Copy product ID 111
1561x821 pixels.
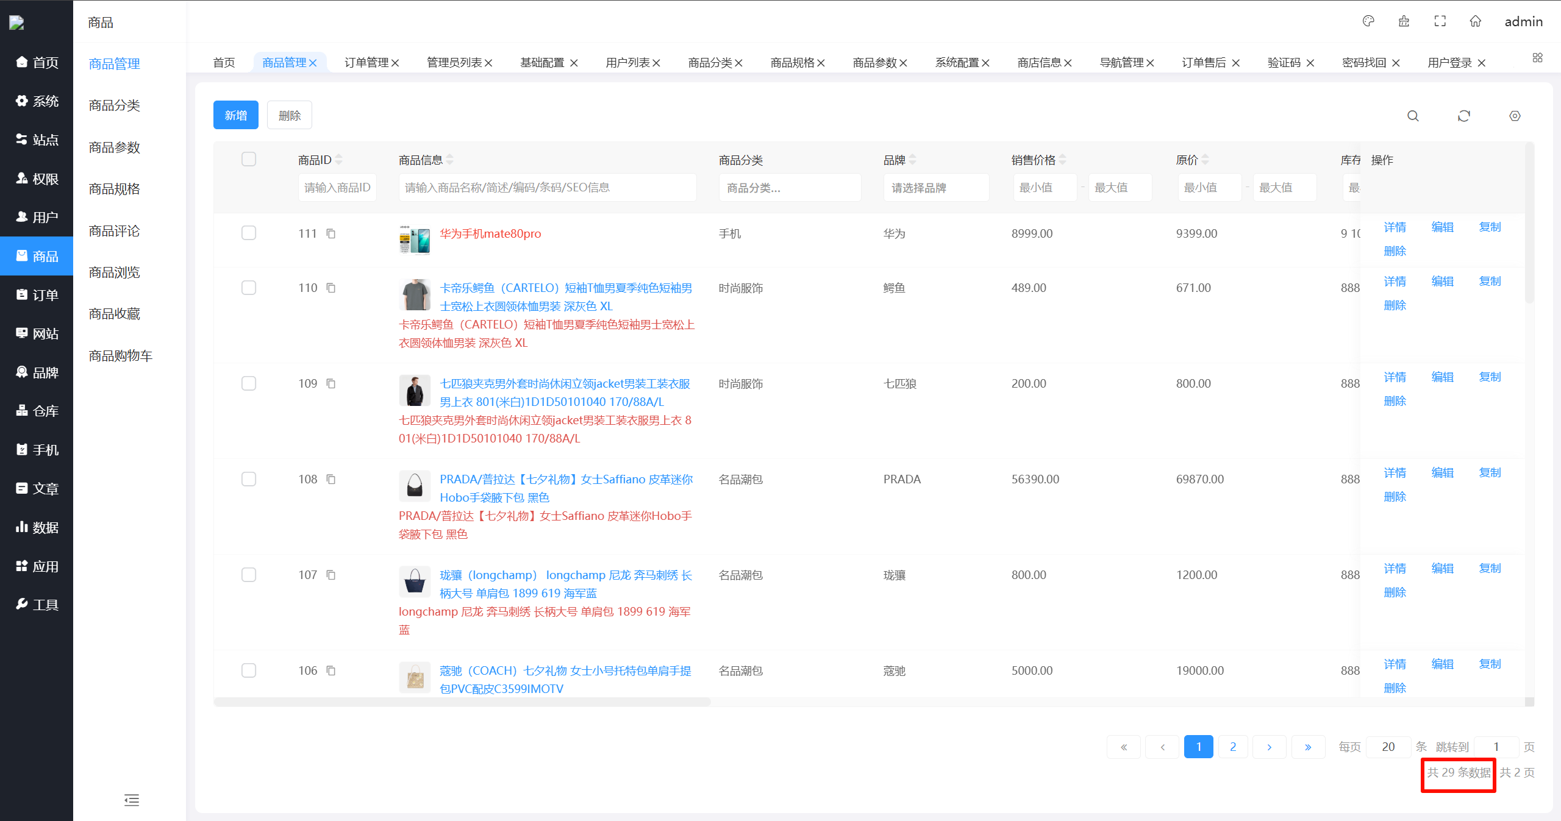pos(331,233)
